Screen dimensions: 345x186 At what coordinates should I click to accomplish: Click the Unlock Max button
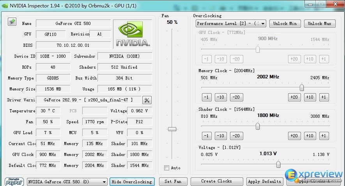320,23
